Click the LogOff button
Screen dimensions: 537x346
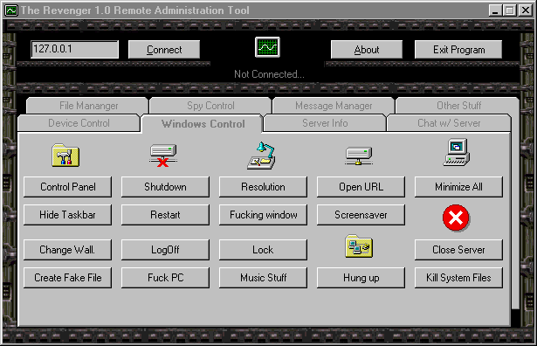pyautogui.click(x=165, y=250)
